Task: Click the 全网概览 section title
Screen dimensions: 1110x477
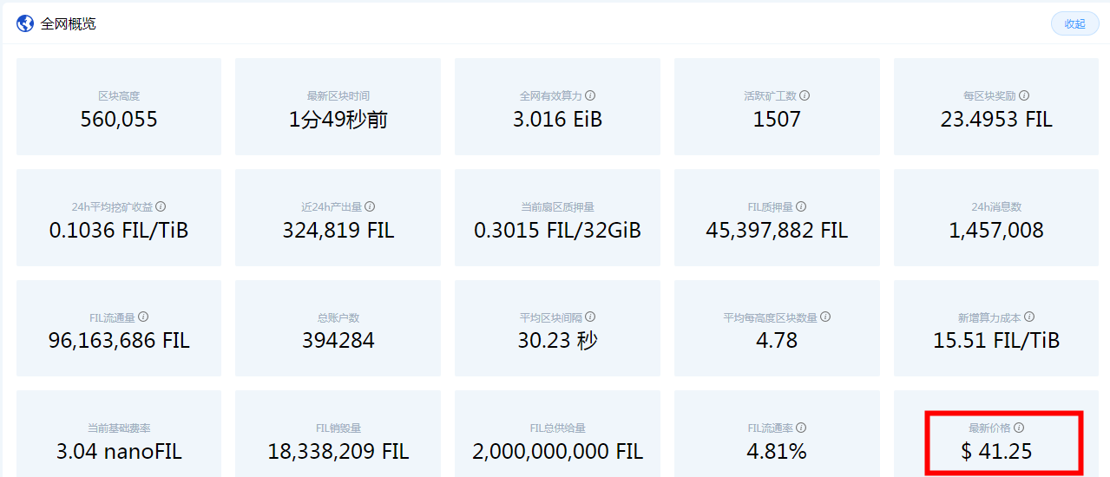Action: (x=69, y=23)
